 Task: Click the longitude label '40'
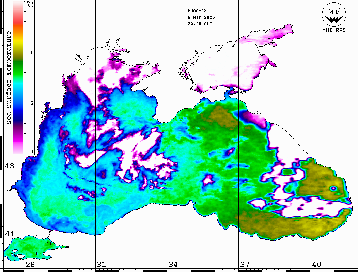point(316,265)
